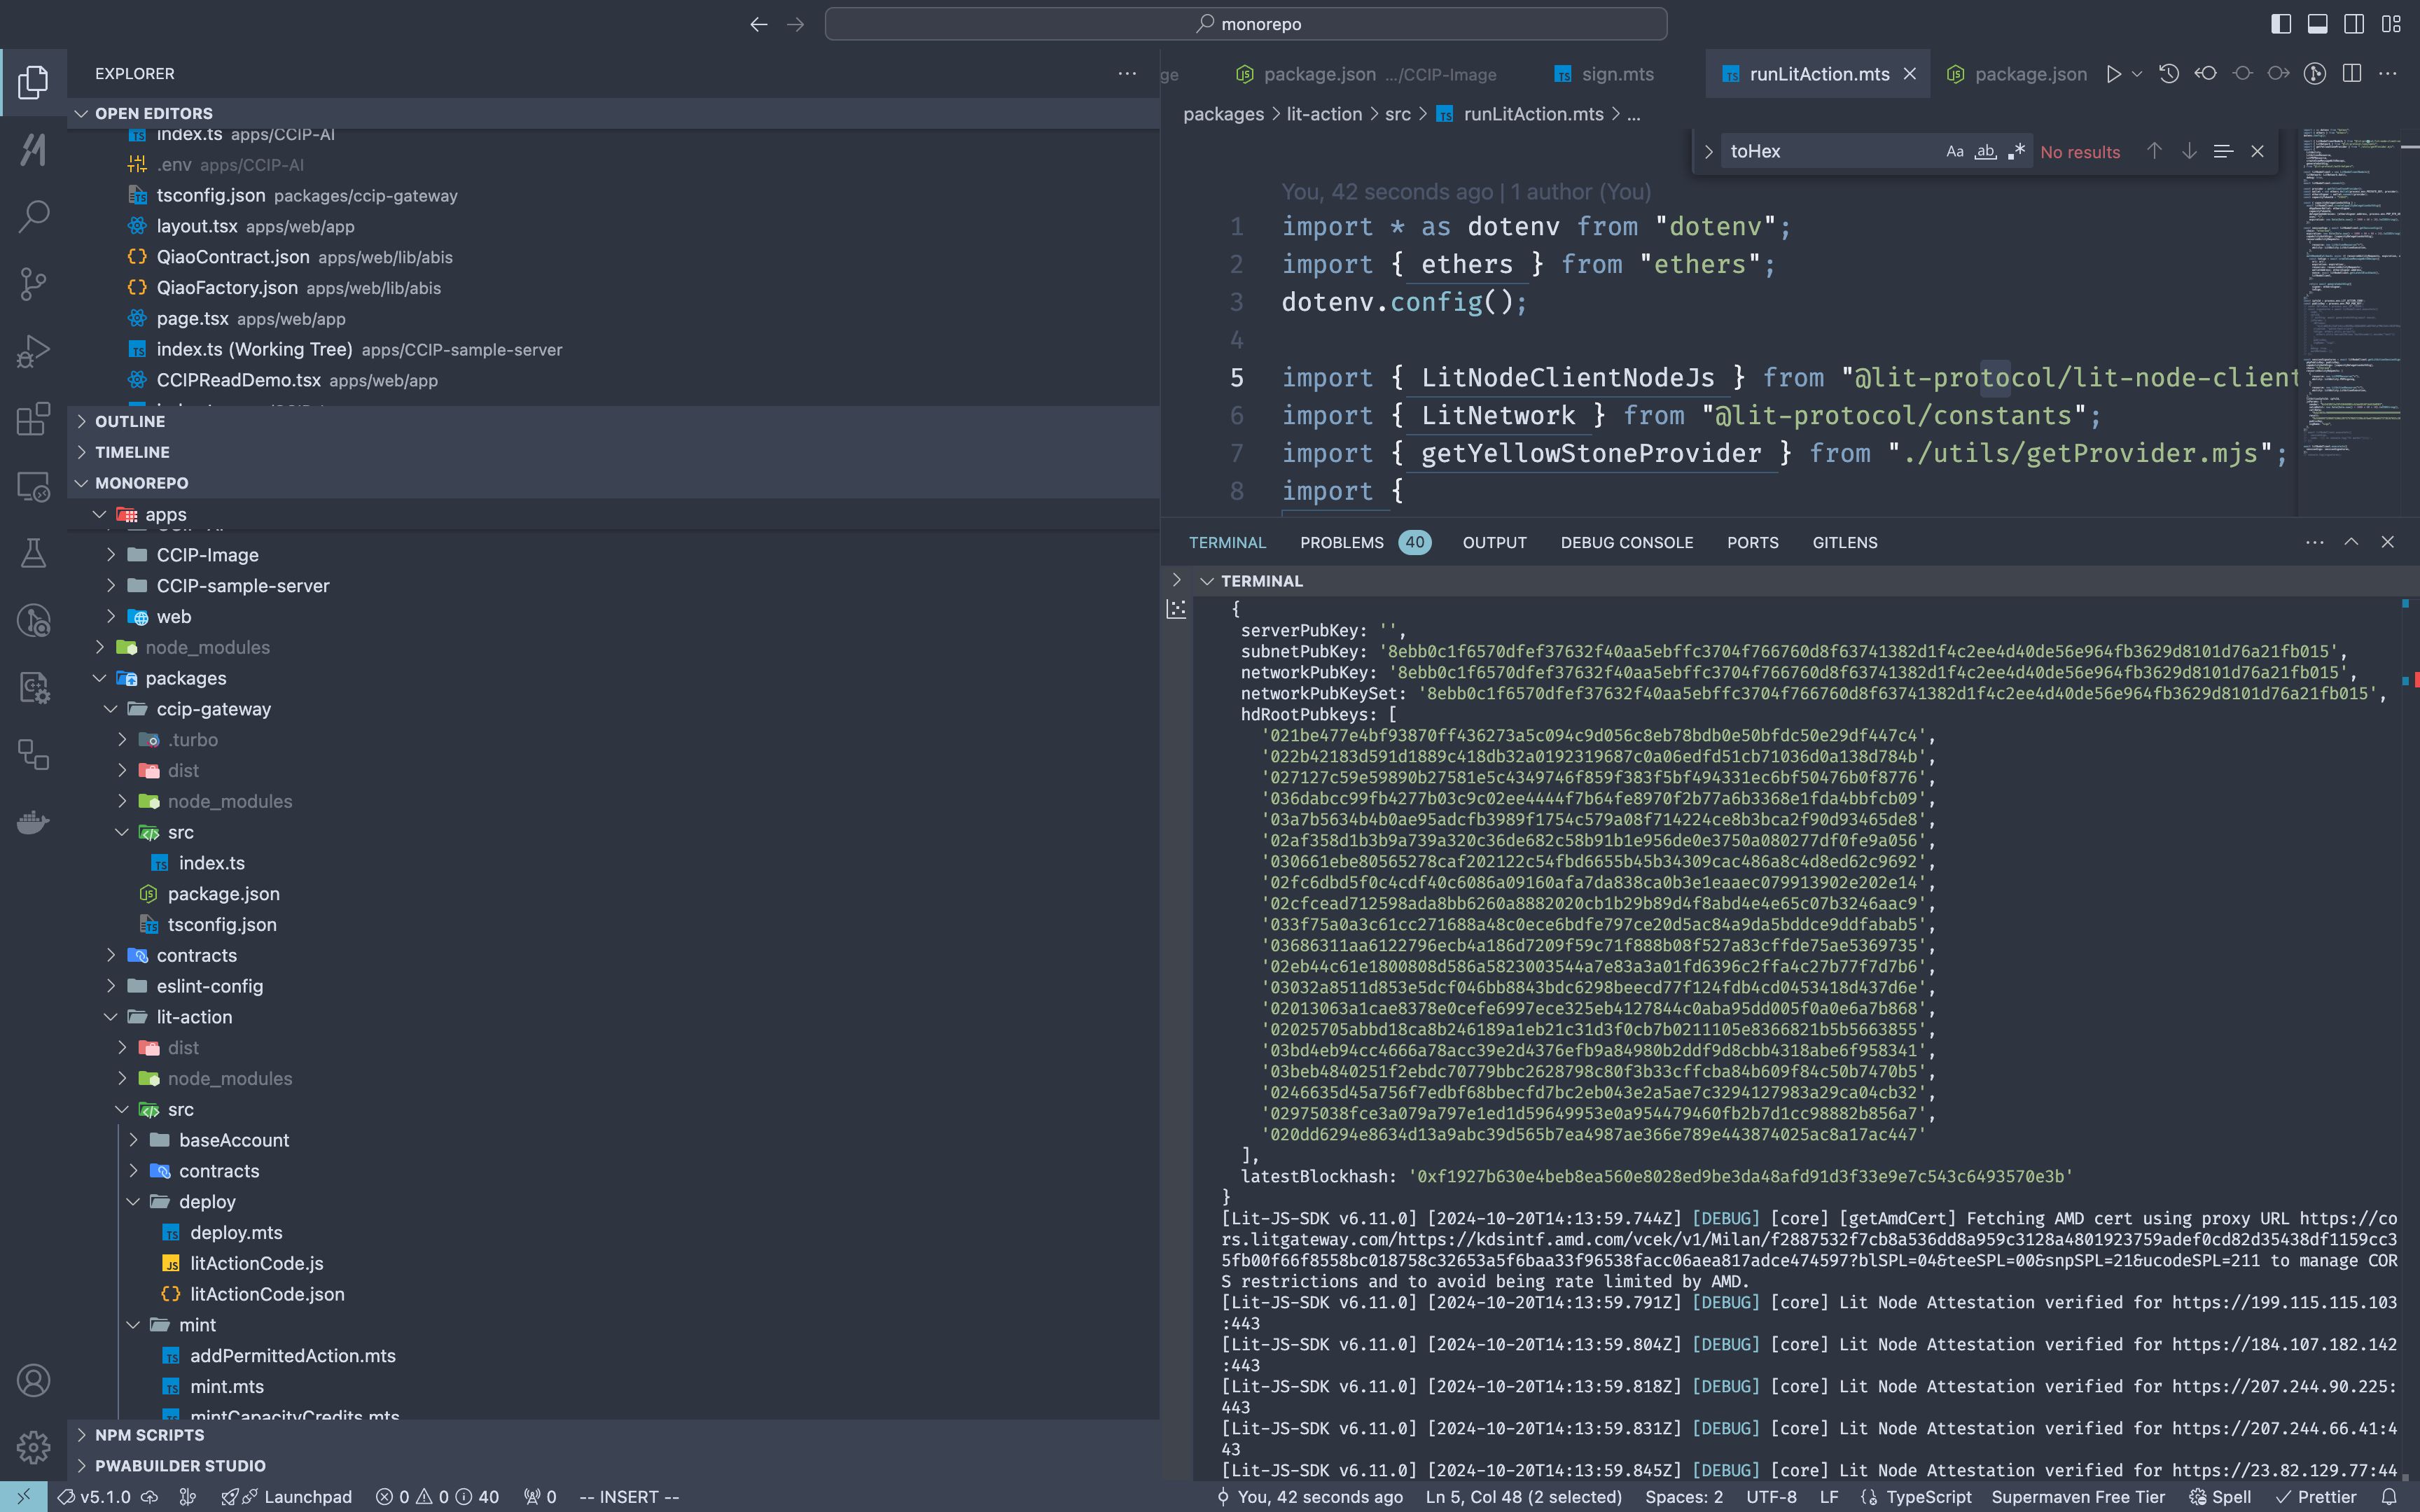The width and height of the screenshot is (2420, 1512).
Task: Open deploy.mts in the file tree
Action: pos(613,1232)
